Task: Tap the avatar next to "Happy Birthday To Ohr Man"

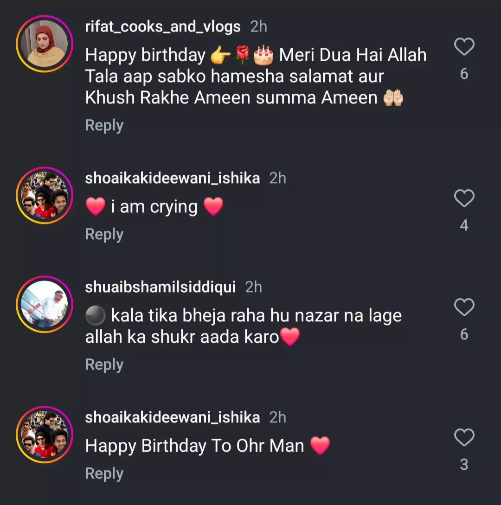Action: click(45, 435)
